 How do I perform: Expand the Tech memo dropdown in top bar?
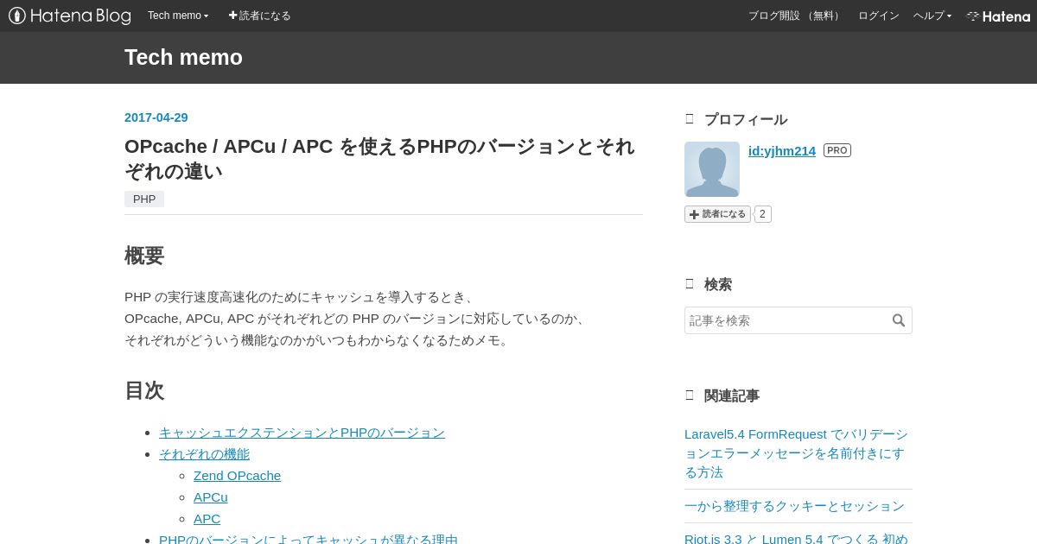(178, 16)
